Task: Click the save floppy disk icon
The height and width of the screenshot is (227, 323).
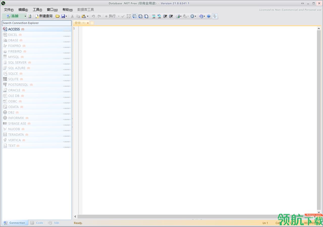Action: pos(63,16)
